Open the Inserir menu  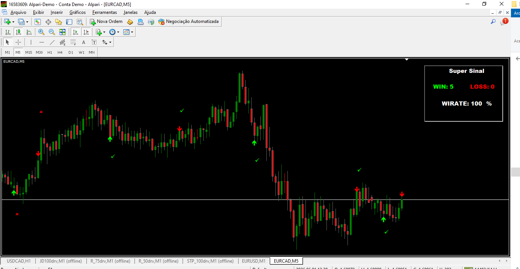point(57,12)
